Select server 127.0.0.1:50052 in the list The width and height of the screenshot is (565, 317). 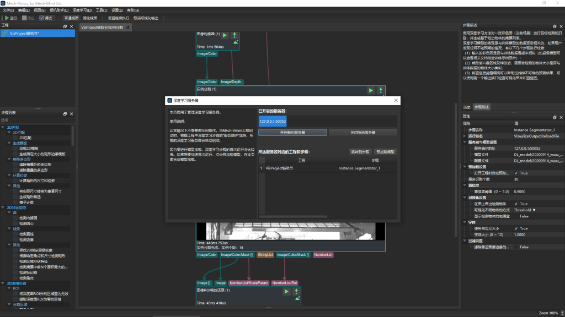coord(273,122)
